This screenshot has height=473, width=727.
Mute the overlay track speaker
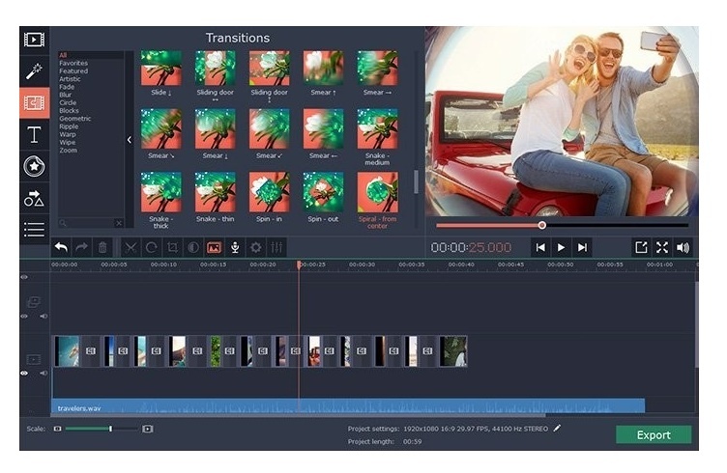pos(44,316)
